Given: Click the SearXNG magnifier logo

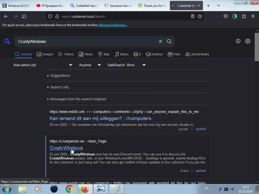Looking at the screenshot, I should pyautogui.click(x=7, y=41).
